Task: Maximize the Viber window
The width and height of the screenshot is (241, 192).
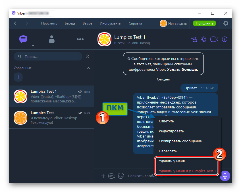Action: point(213,13)
